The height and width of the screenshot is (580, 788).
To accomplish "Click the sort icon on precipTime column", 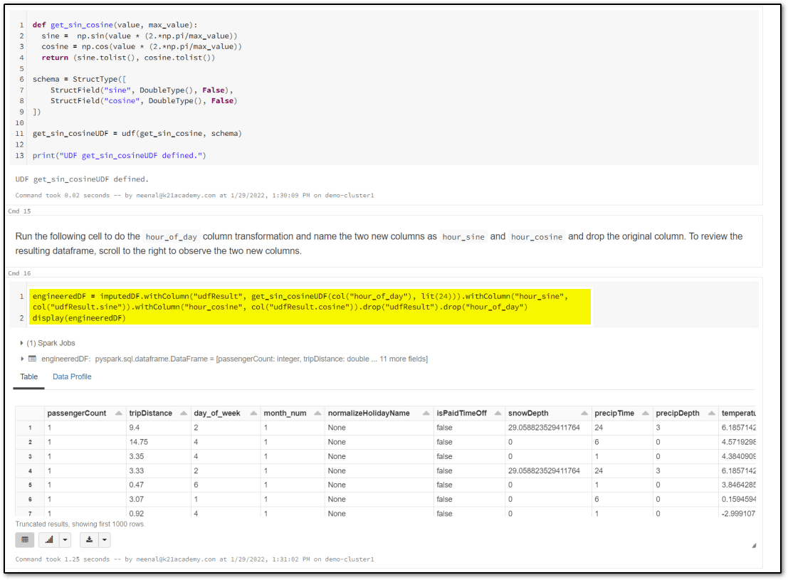I will click(x=644, y=413).
